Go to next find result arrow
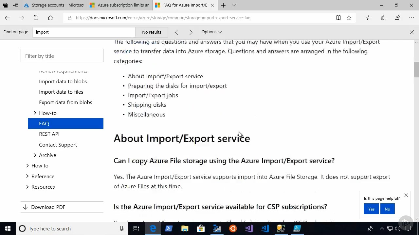This screenshot has height=235, width=419. pyautogui.click(x=191, y=32)
